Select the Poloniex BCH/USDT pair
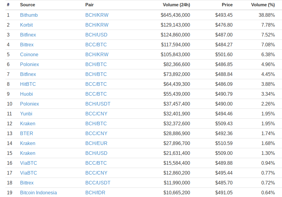The image size is (282, 197). click(x=98, y=104)
